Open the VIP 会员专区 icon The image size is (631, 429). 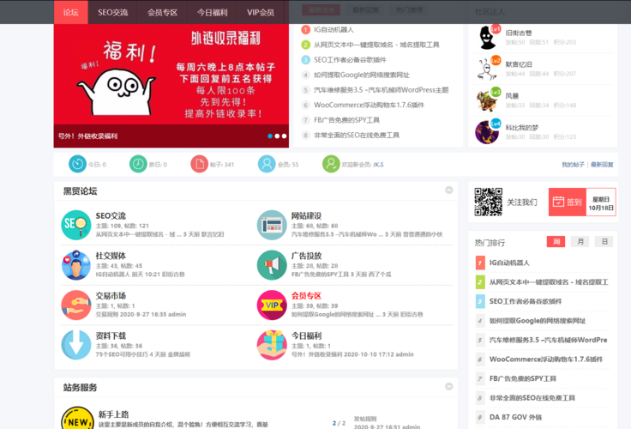pyautogui.click(x=272, y=305)
